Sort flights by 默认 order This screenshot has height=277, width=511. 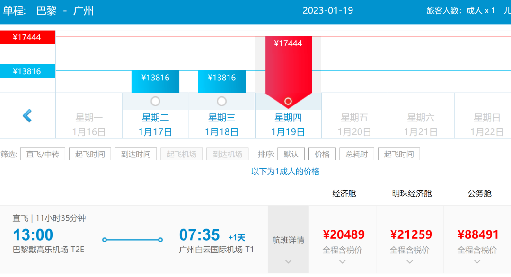tap(291, 154)
